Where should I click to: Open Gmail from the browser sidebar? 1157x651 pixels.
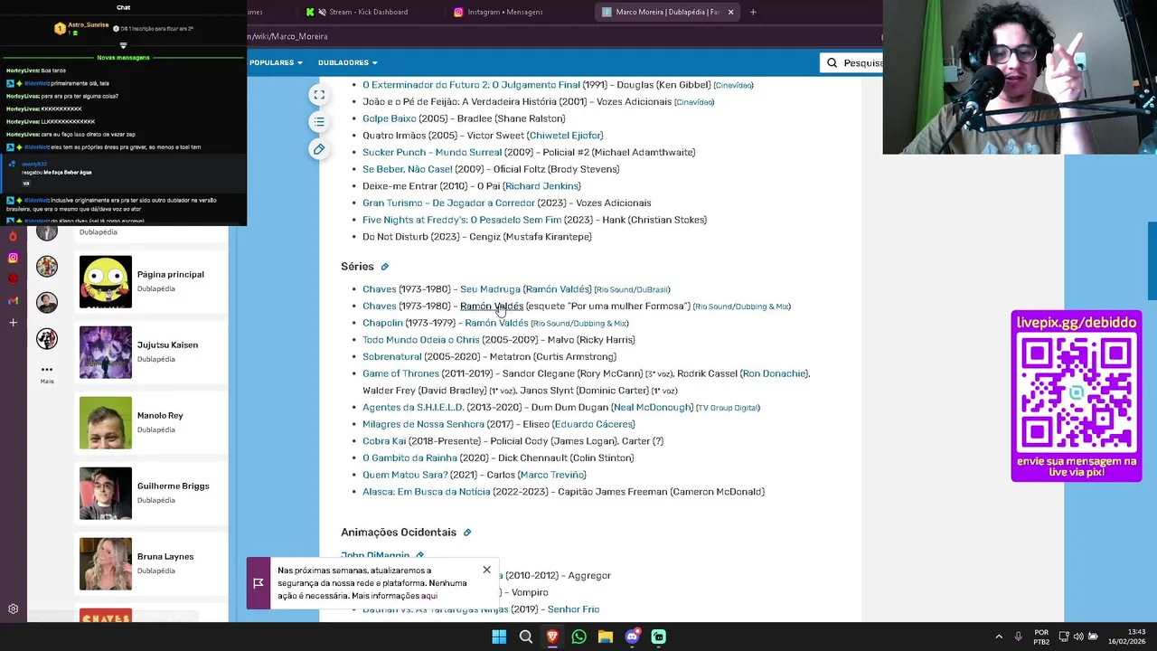pyautogui.click(x=13, y=300)
